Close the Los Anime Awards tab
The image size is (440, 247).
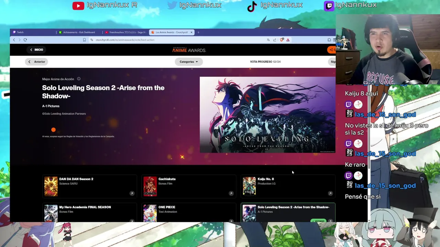[191, 32]
